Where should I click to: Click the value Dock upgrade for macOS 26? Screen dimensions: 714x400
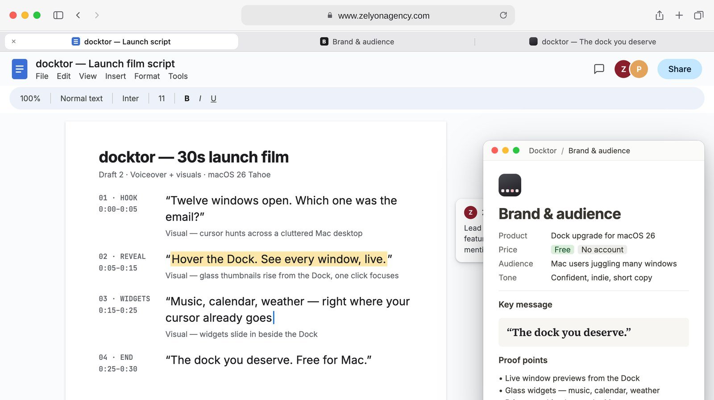(603, 236)
